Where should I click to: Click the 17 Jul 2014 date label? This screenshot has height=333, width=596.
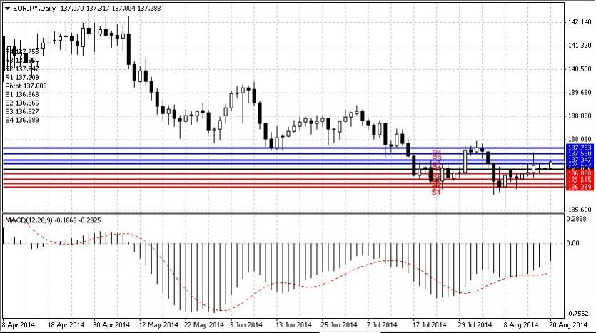tap(425, 325)
